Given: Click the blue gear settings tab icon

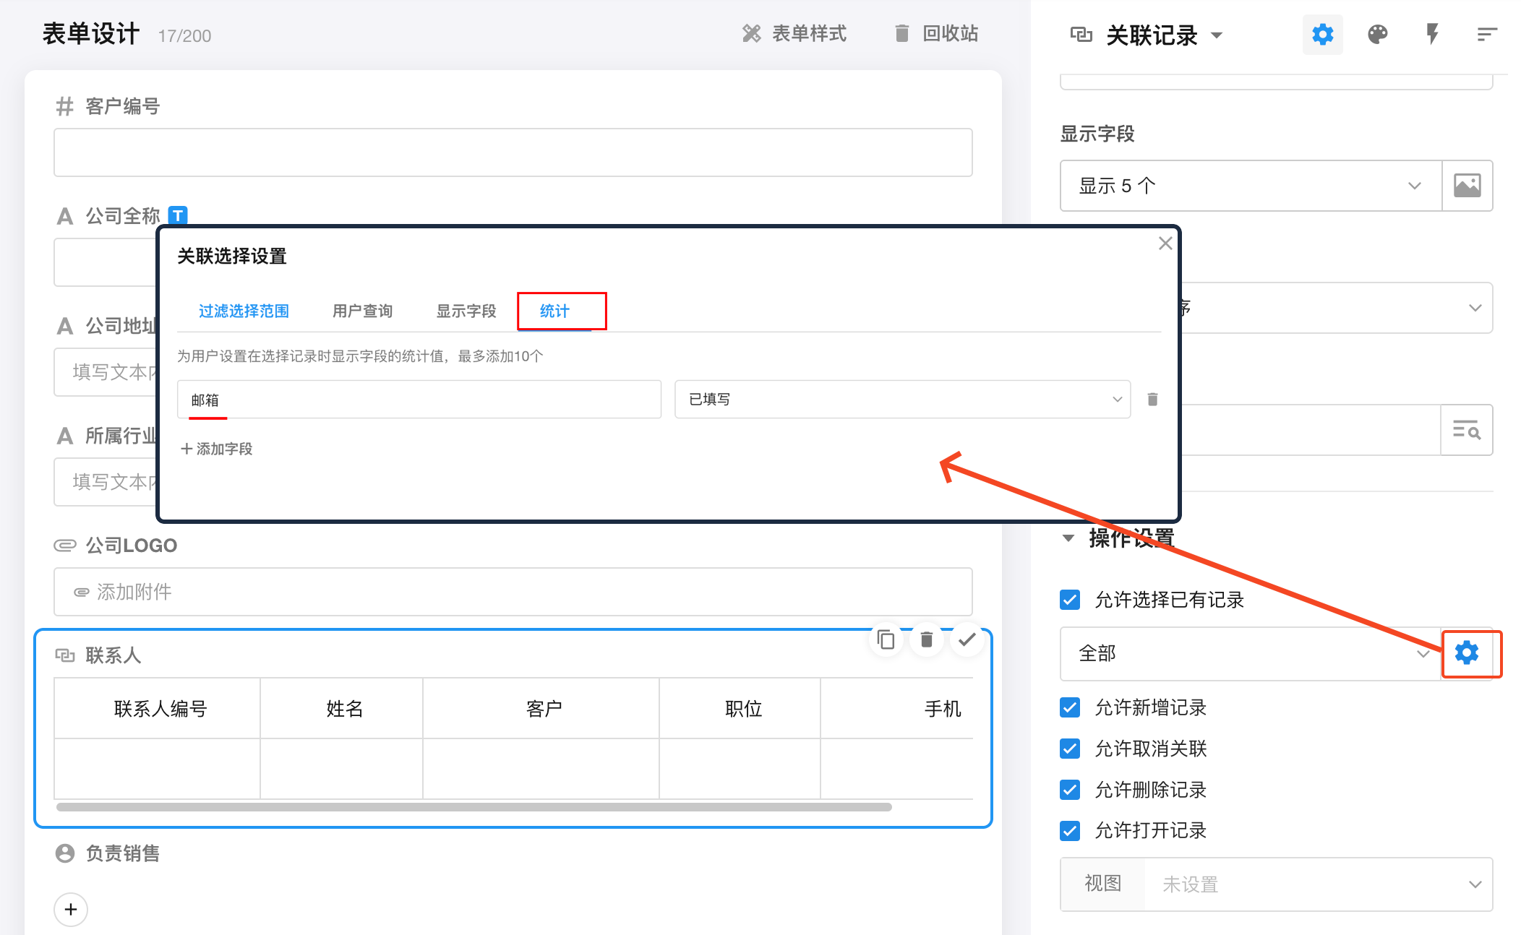Looking at the screenshot, I should tap(1322, 35).
